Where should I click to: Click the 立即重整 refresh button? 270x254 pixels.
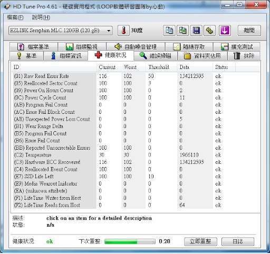[200, 241]
